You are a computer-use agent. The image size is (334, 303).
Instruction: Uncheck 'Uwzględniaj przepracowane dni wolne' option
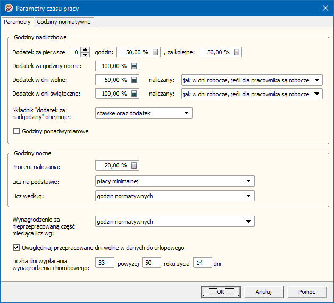[16, 247]
